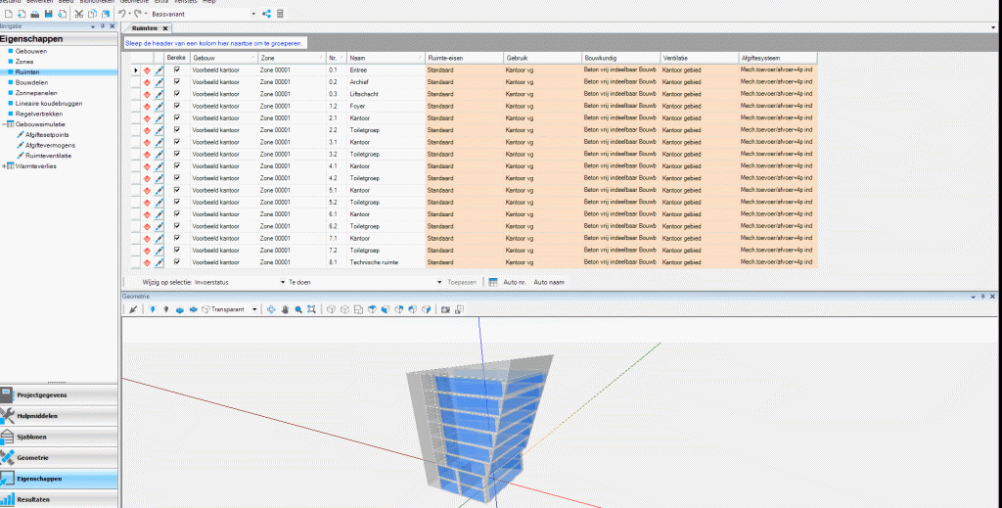
Task: Select Bouwdelen in navigation tree
Action: pos(31,82)
